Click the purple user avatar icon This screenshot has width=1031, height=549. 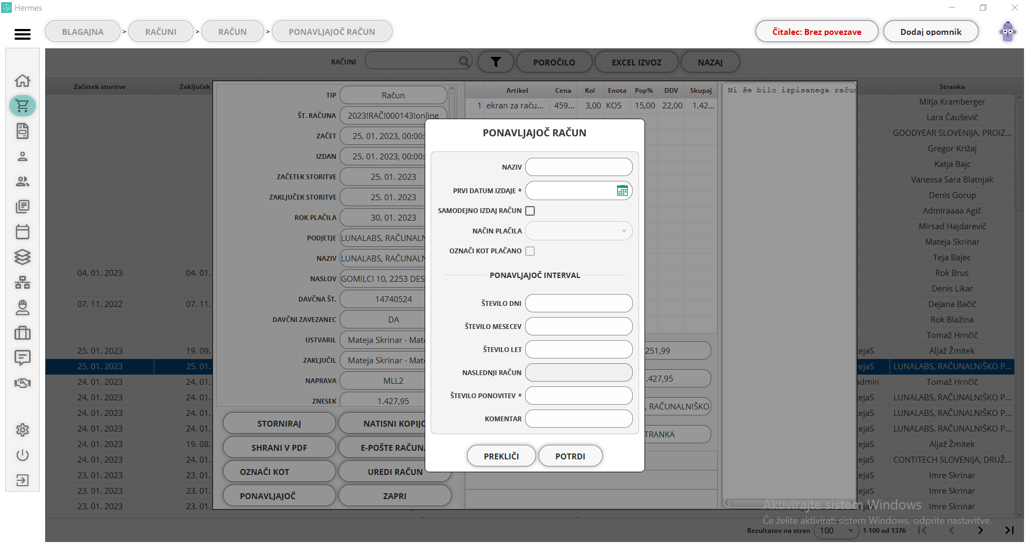click(1008, 32)
